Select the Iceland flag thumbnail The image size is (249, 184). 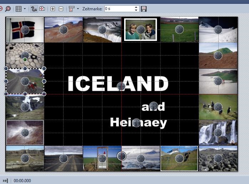[25, 30]
